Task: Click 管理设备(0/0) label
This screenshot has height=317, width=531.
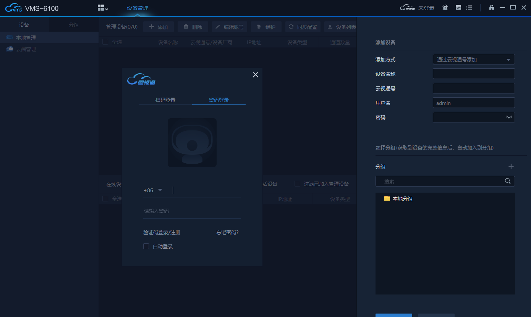Action: [x=122, y=27]
